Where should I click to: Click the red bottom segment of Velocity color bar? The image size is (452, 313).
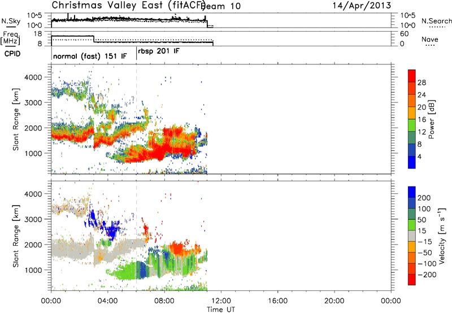(412, 280)
